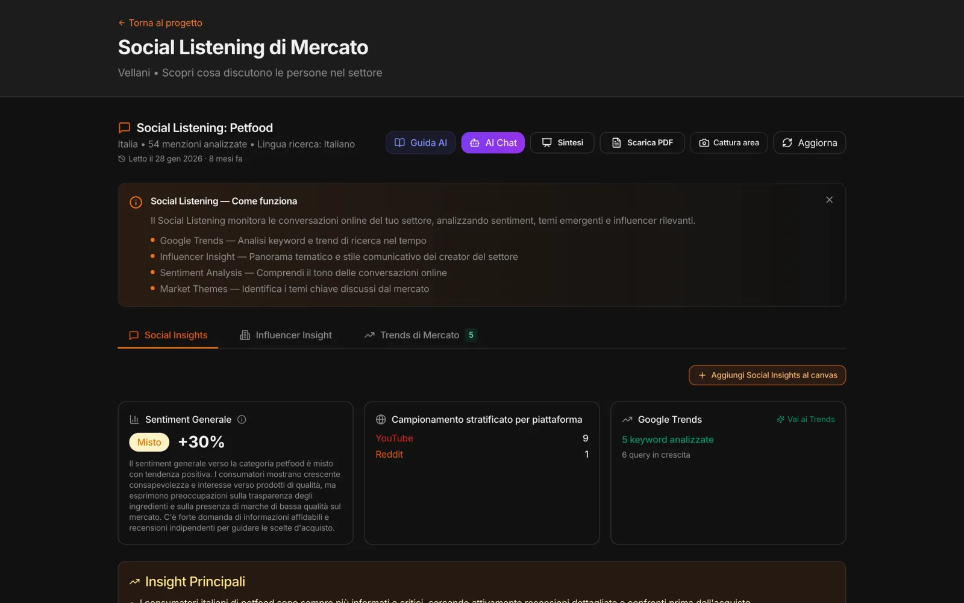Click Aggiungi Social Insights al canvas button
Screen dimensions: 964x603
[x=768, y=375]
